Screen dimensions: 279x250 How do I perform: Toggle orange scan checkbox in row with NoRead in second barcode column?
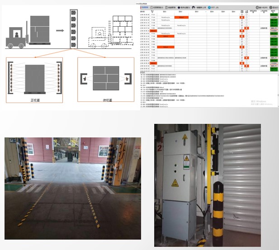coord(242,17)
